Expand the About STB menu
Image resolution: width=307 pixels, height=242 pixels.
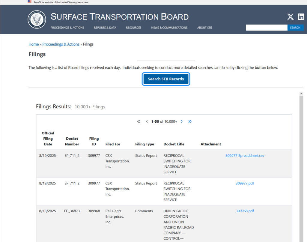[204, 28]
